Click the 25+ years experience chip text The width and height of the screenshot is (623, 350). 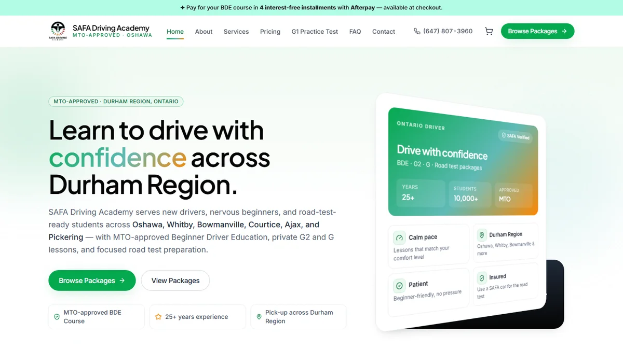(x=197, y=317)
